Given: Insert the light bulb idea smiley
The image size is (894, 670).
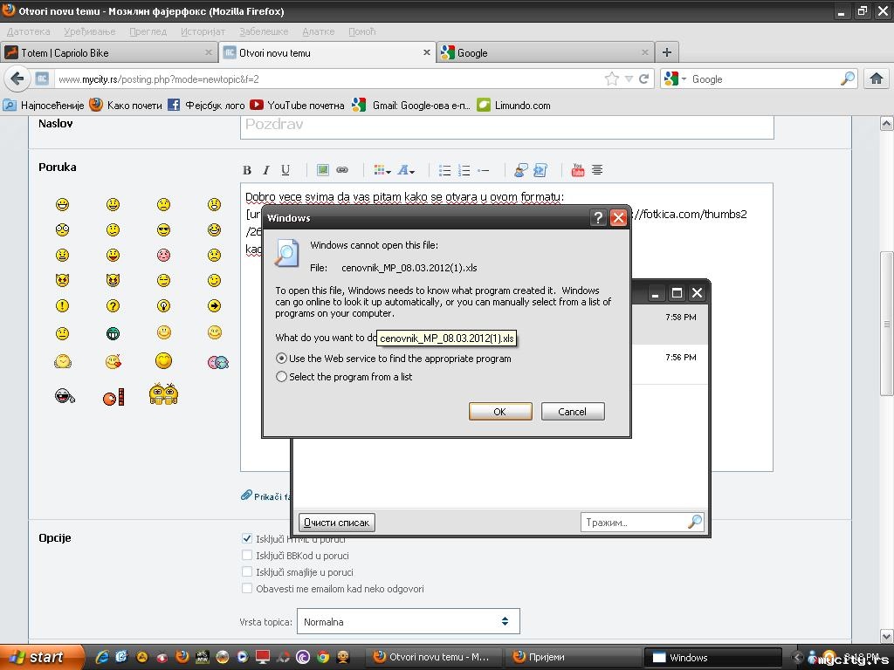Looking at the screenshot, I should (x=163, y=306).
